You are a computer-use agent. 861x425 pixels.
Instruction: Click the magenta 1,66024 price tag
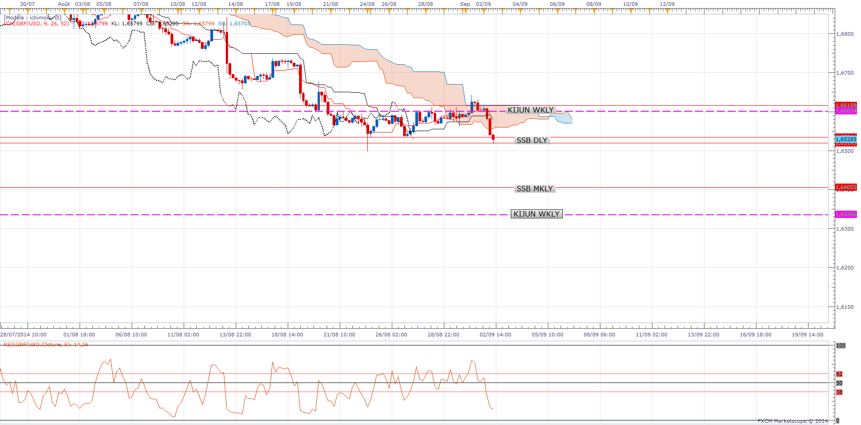click(846, 111)
